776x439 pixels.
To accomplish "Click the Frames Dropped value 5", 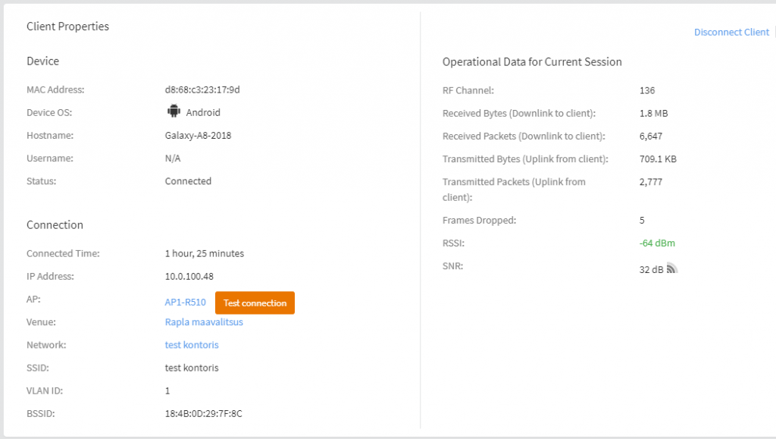I will pyautogui.click(x=642, y=220).
